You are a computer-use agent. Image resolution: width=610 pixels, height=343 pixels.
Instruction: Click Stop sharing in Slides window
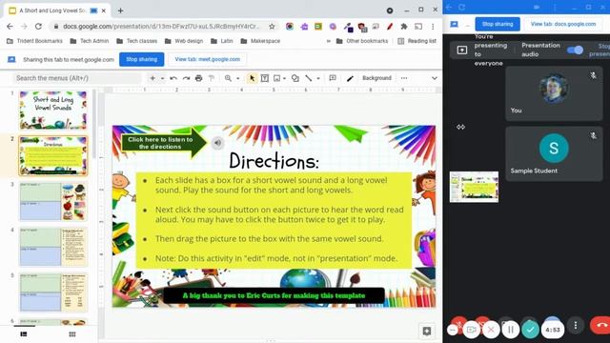pyautogui.click(x=142, y=59)
